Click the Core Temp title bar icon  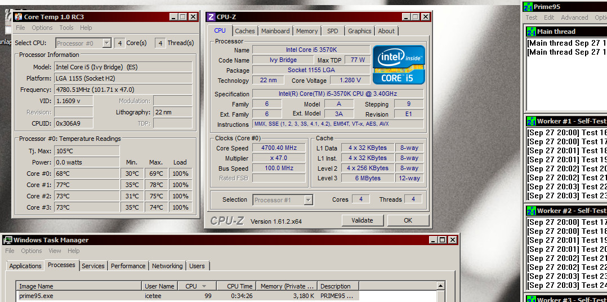click(18, 17)
